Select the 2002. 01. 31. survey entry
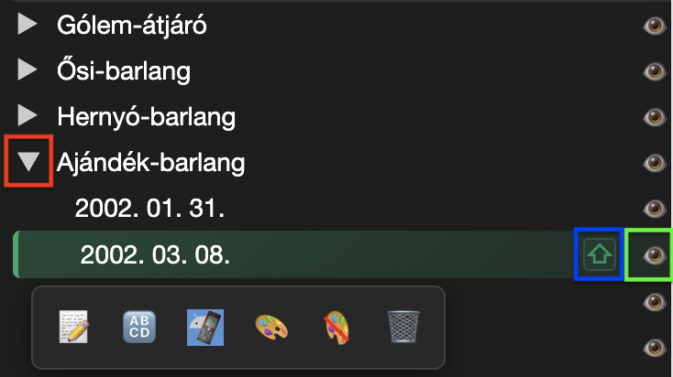Screen dimensions: 673x377 point(149,209)
